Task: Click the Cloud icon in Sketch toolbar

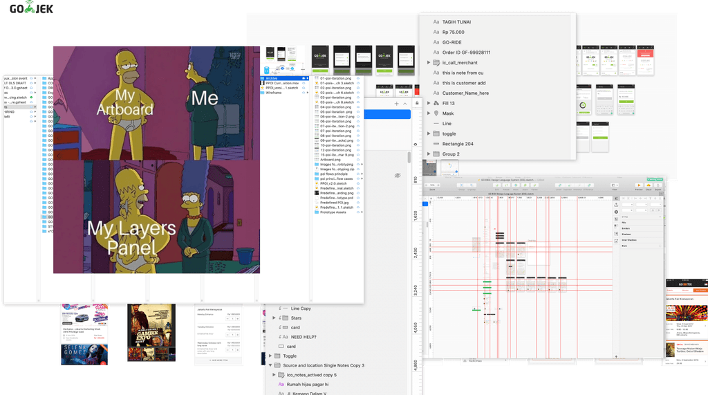Action: [649, 185]
